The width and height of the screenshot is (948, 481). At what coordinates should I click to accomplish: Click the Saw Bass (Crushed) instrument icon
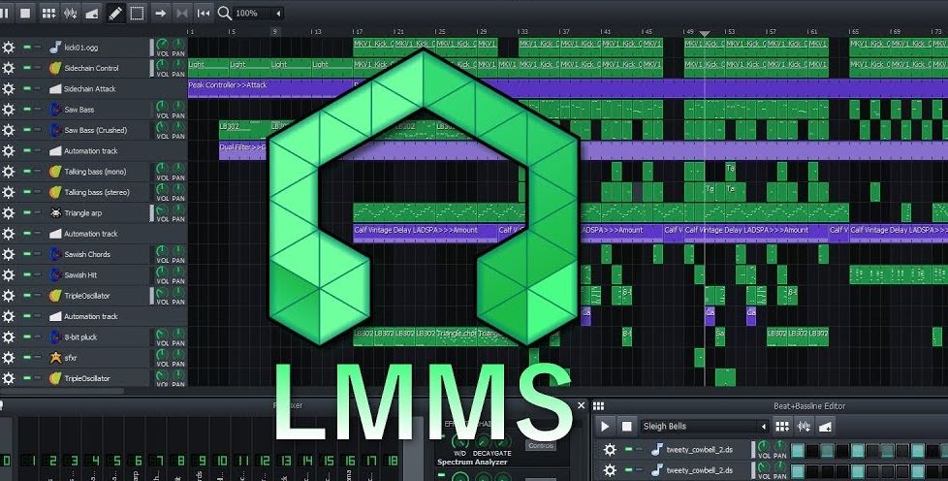coord(55,130)
